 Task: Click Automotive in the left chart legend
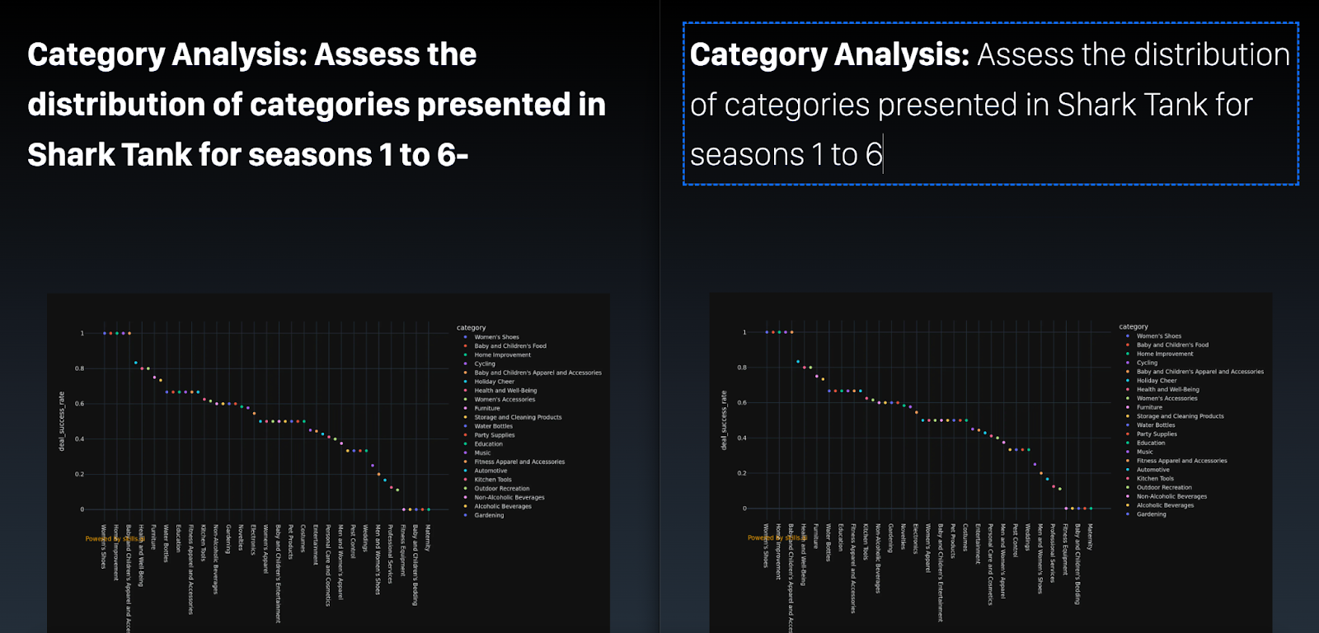click(491, 471)
